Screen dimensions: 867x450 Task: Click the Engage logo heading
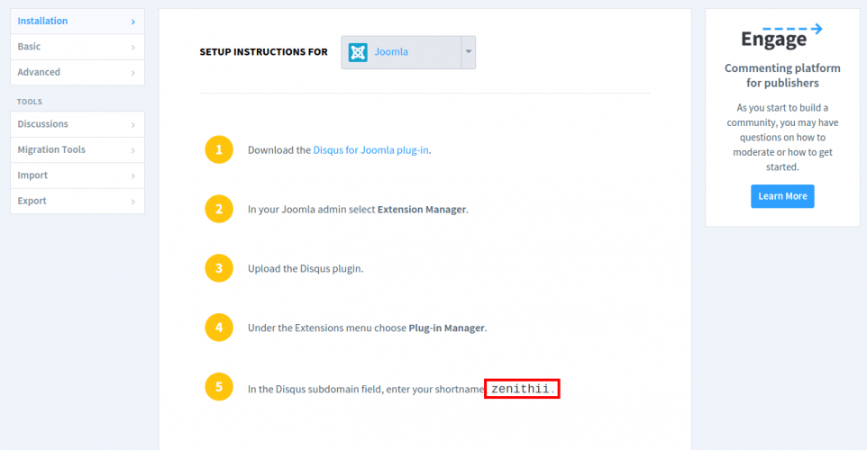(x=781, y=37)
